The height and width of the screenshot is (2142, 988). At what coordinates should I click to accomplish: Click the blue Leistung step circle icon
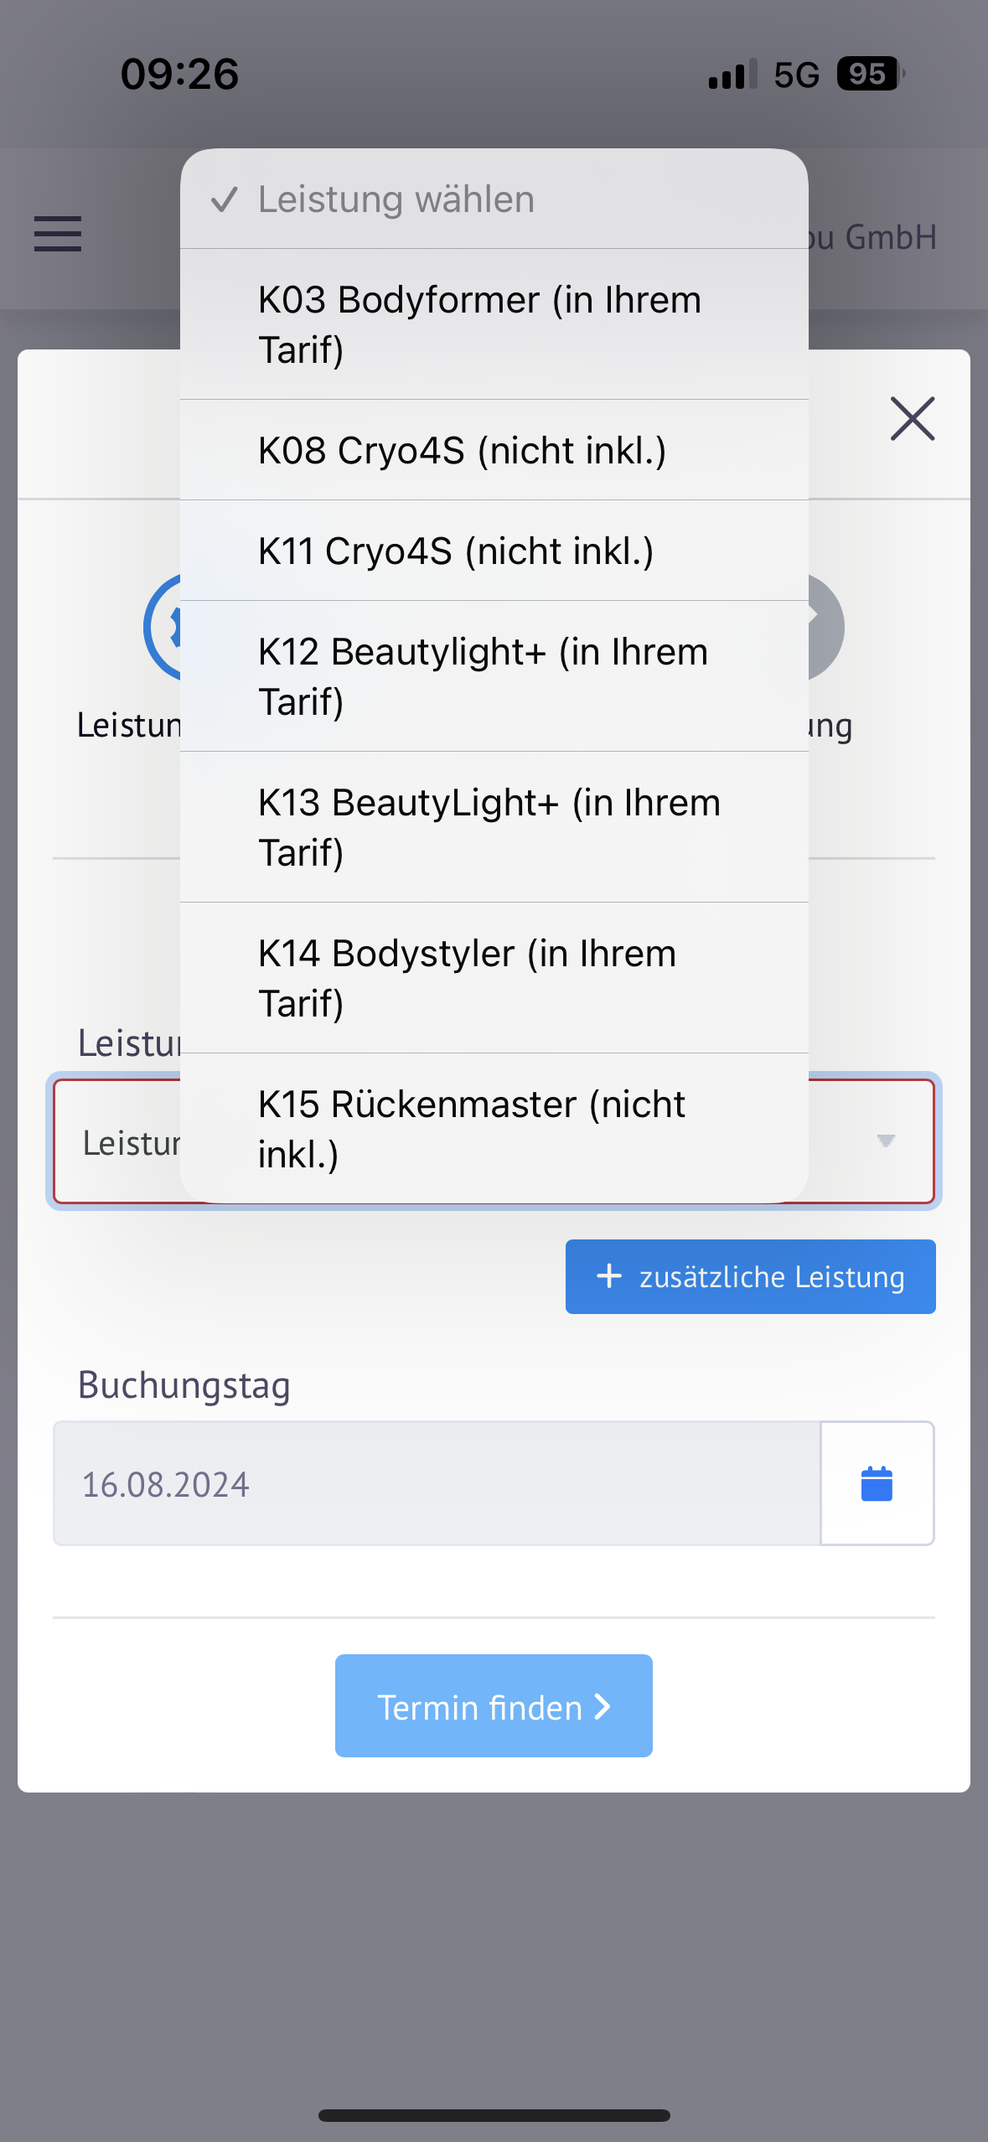(163, 627)
